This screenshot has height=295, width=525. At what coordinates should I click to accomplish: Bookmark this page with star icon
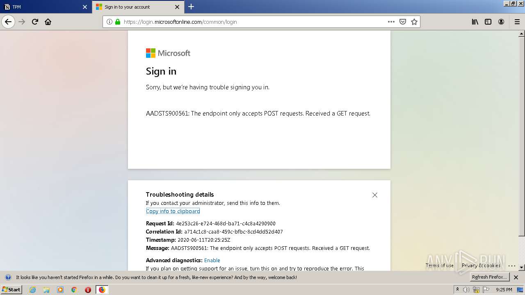(x=414, y=22)
